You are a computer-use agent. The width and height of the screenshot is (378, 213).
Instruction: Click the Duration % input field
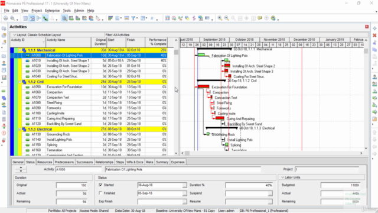(249, 185)
